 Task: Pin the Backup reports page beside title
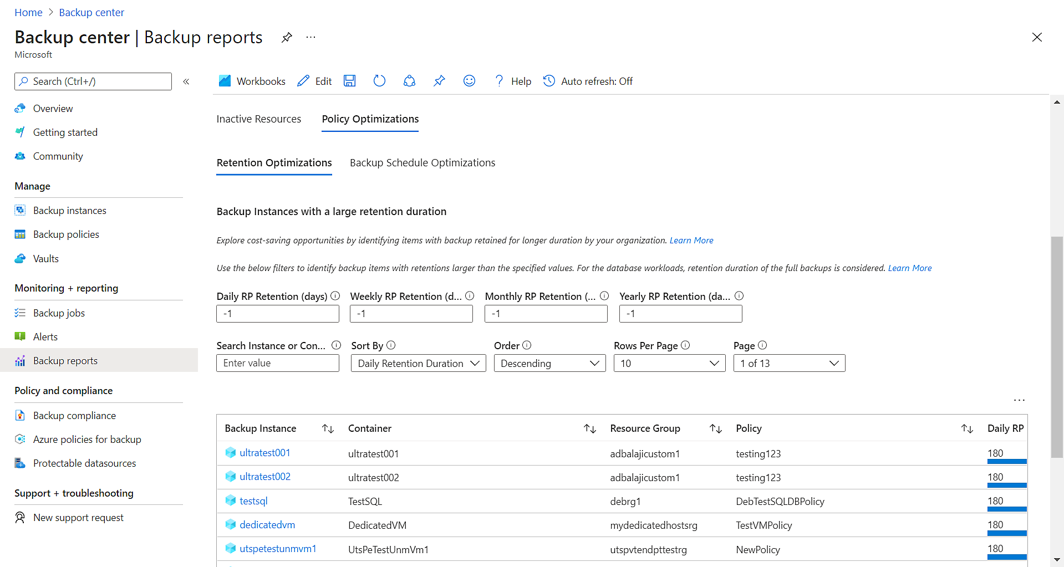click(x=287, y=38)
